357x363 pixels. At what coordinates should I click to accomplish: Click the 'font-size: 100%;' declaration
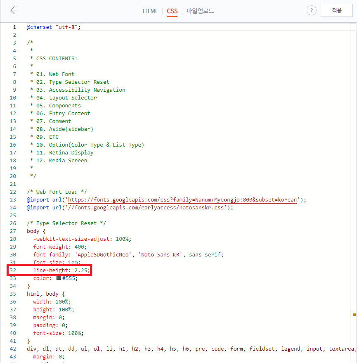tap(58, 333)
